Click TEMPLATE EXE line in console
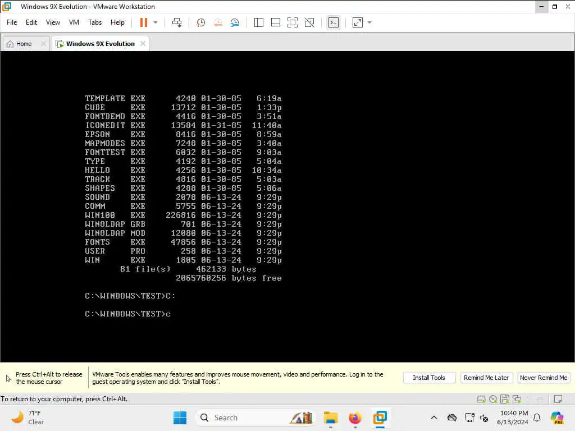The image size is (575, 431). (x=183, y=98)
